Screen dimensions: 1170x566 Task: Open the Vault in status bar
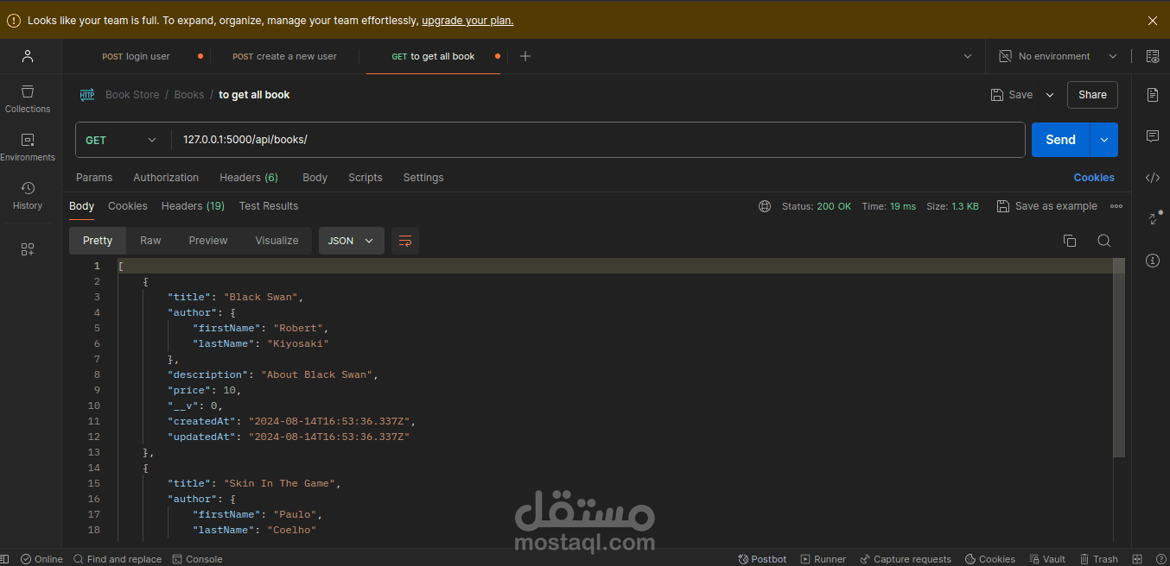click(1047, 559)
